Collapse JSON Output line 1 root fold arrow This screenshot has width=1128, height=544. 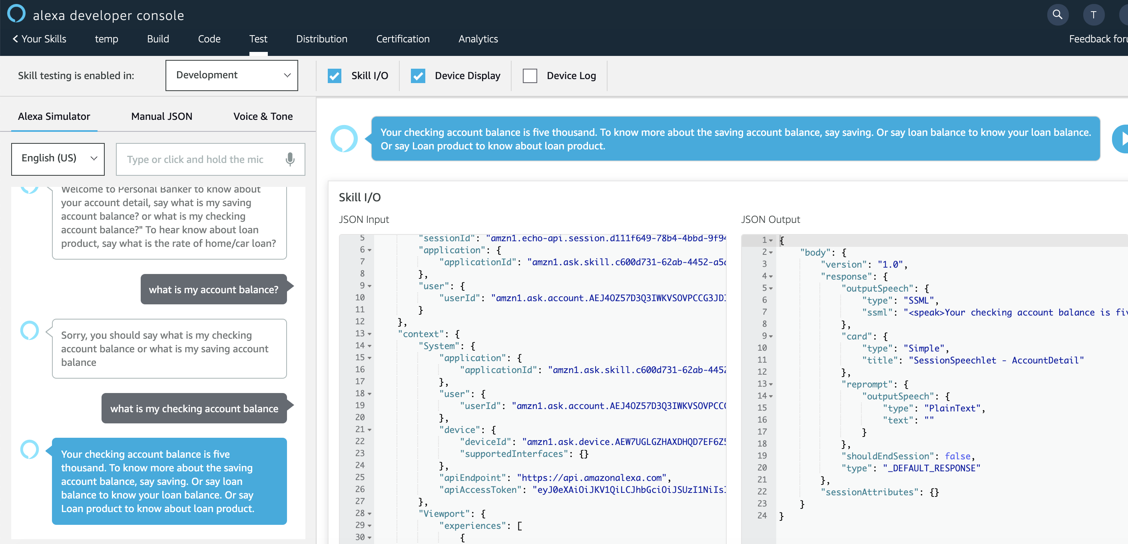771,240
